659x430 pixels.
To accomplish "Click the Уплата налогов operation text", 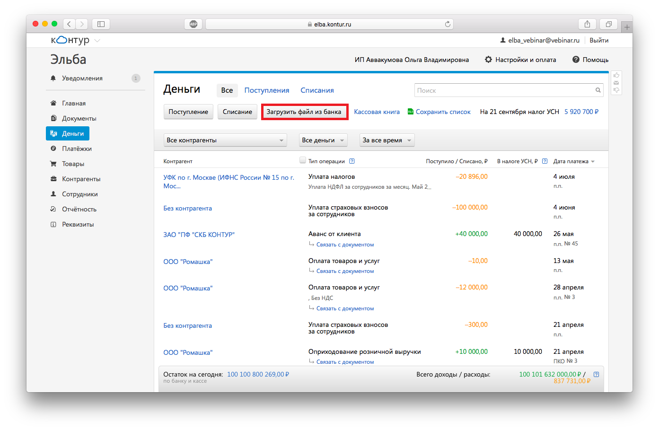I will tap(332, 176).
